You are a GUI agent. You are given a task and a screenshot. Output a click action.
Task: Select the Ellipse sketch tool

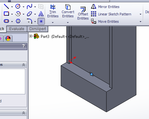pos(29,14)
